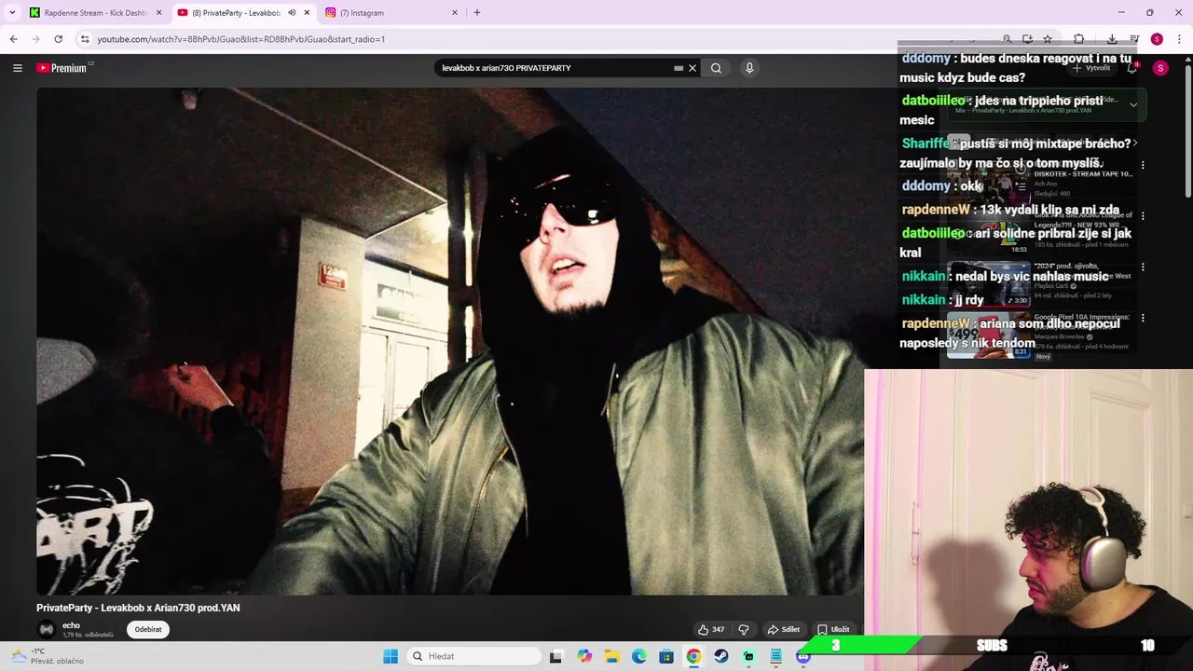Bookmark this page with the star icon
Screen dimensions: 1193x671
(x=1048, y=39)
